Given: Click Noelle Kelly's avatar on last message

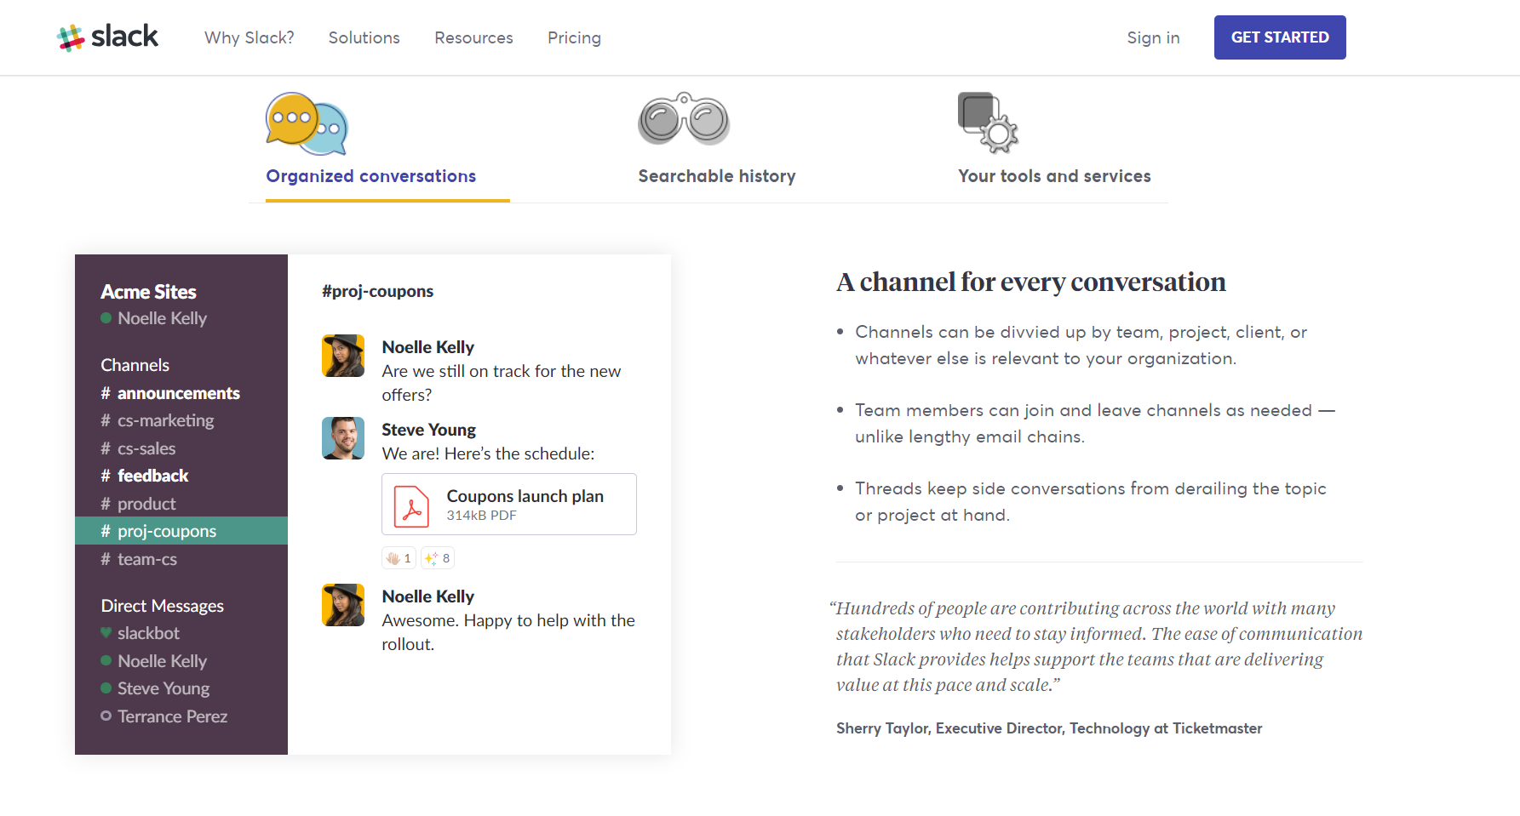Looking at the screenshot, I should point(343,605).
